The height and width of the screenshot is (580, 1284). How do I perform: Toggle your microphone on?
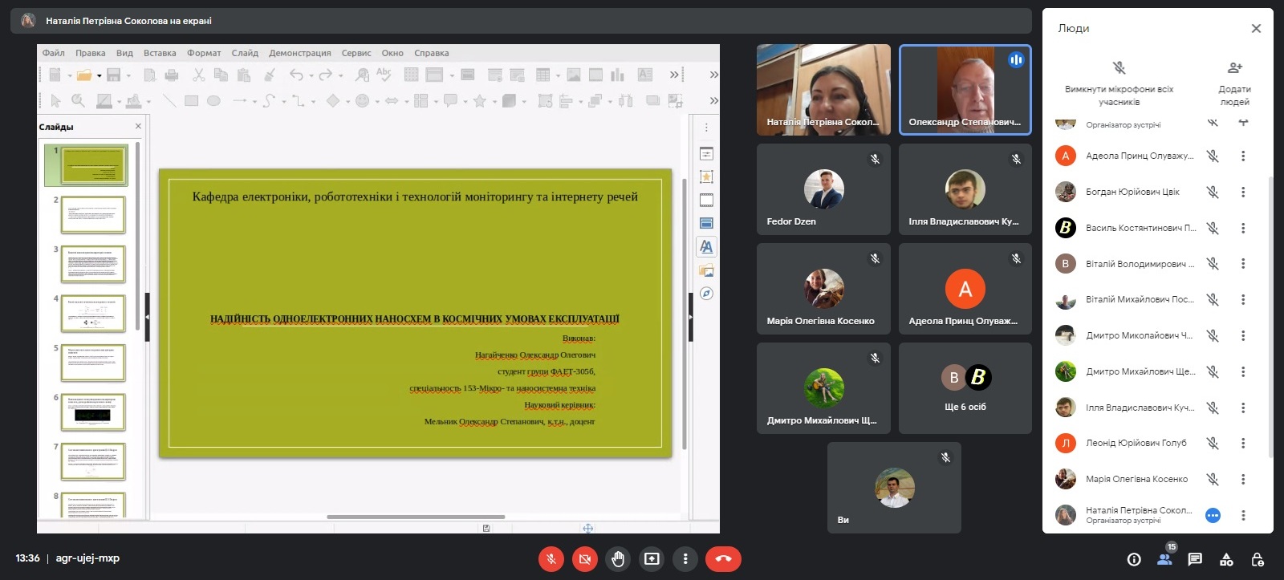(x=551, y=559)
